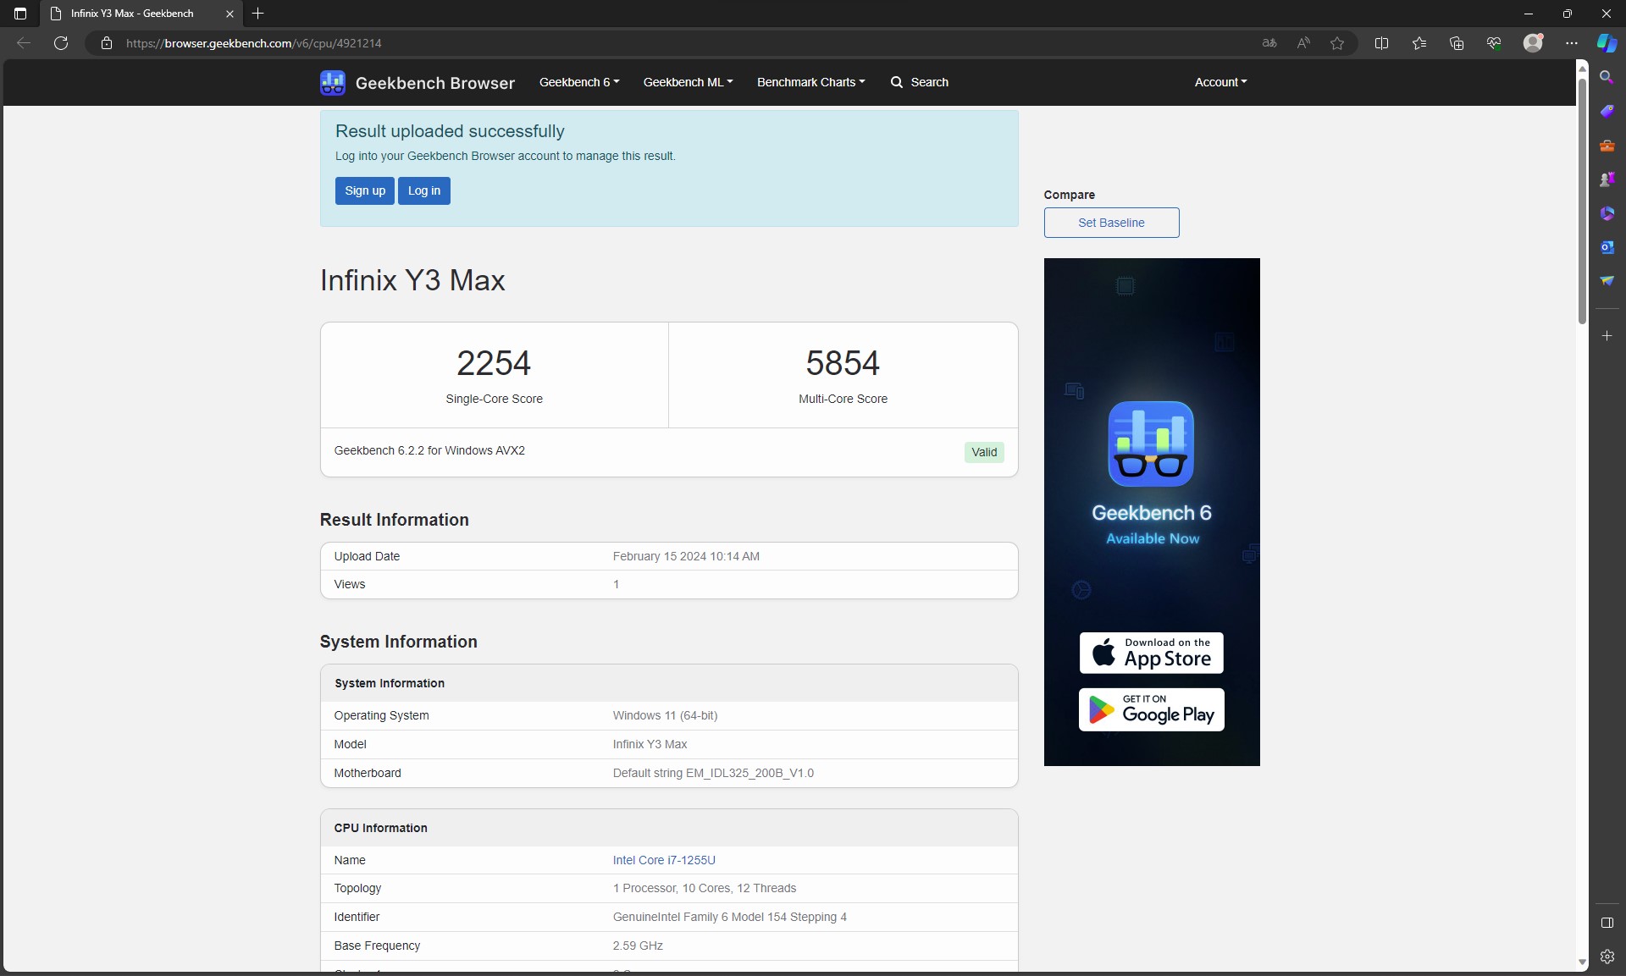The image size is (1626, 976).
Task: Open Collections panel
Action: [x=1457, y=43]
